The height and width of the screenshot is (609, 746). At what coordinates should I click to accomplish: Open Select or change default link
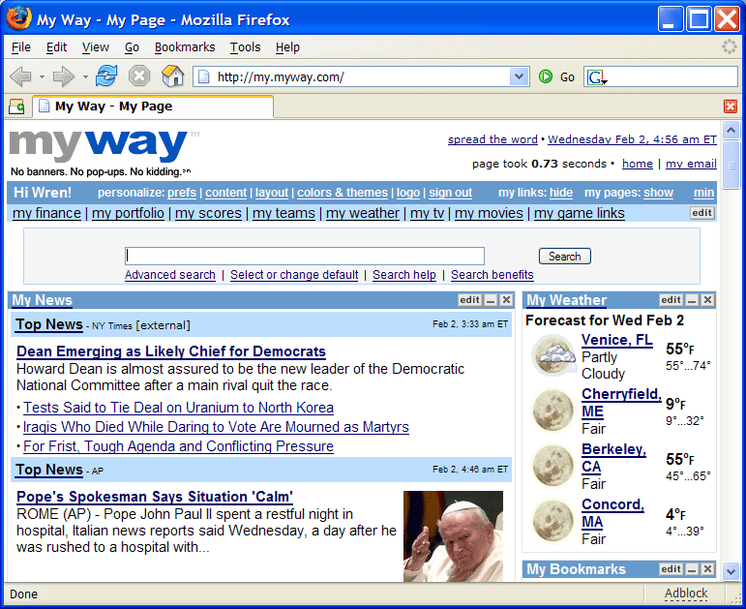294,275
